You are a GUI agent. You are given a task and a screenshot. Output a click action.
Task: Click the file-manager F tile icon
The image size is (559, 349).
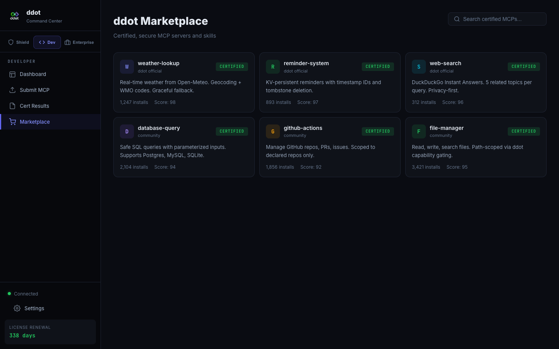click(419, 131)
